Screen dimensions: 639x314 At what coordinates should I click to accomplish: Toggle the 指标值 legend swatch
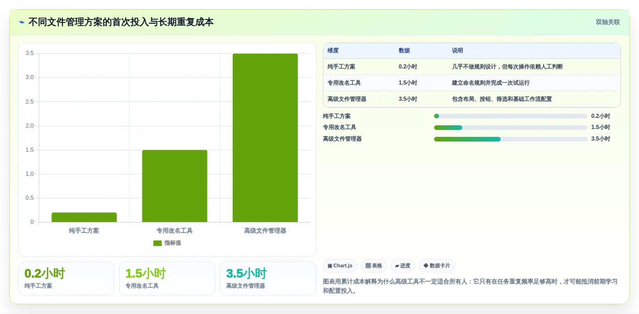[x=157, y=243]
